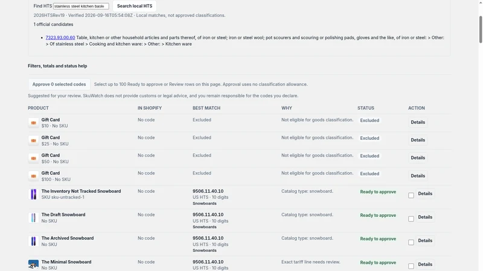The height and width of the screenshot is (271, 483).
Task: Click the PRODUCT column header
Action: click(38, 108)
